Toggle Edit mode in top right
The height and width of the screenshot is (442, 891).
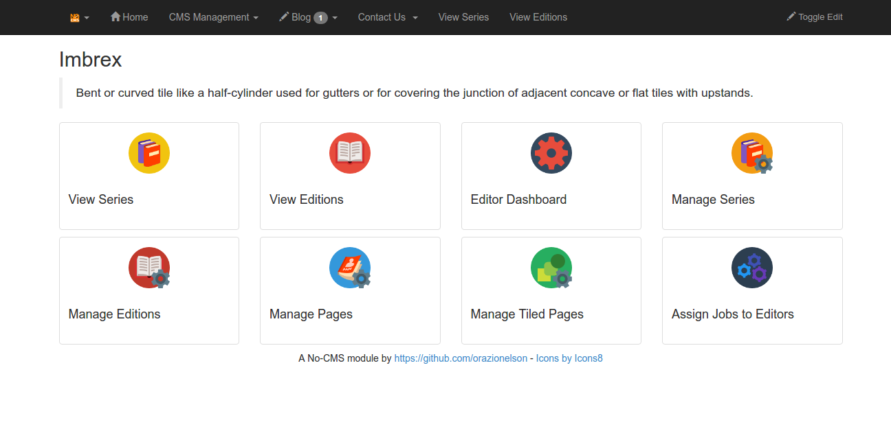(x=815, y=16)
